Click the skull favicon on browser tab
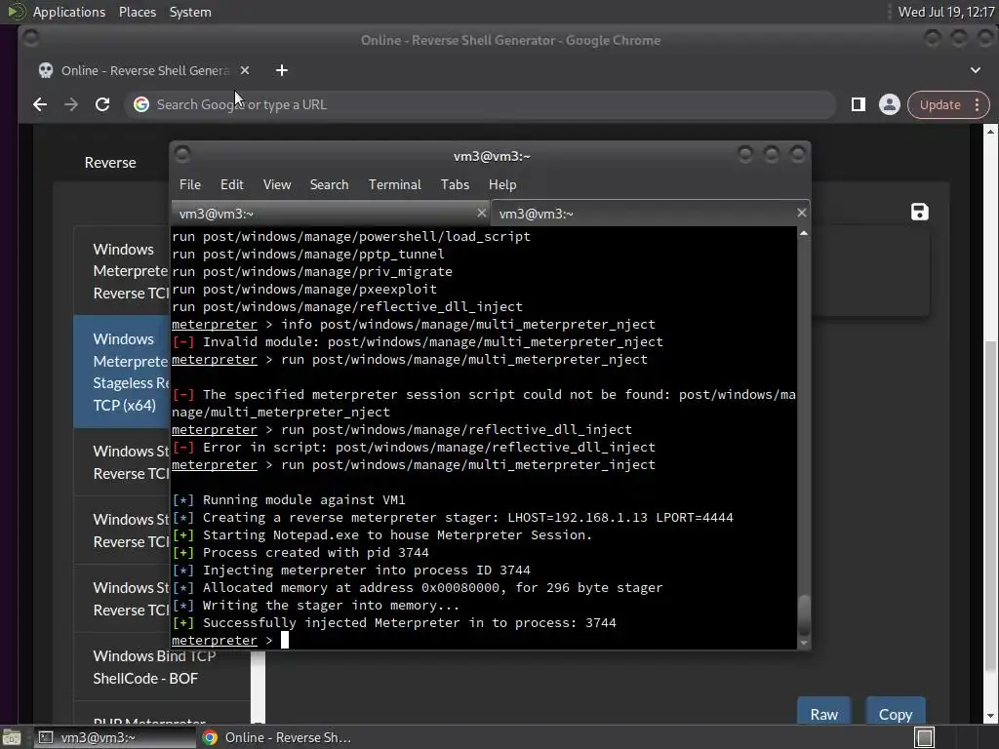The width and height of the screenshot is (999, 749). 46,70
